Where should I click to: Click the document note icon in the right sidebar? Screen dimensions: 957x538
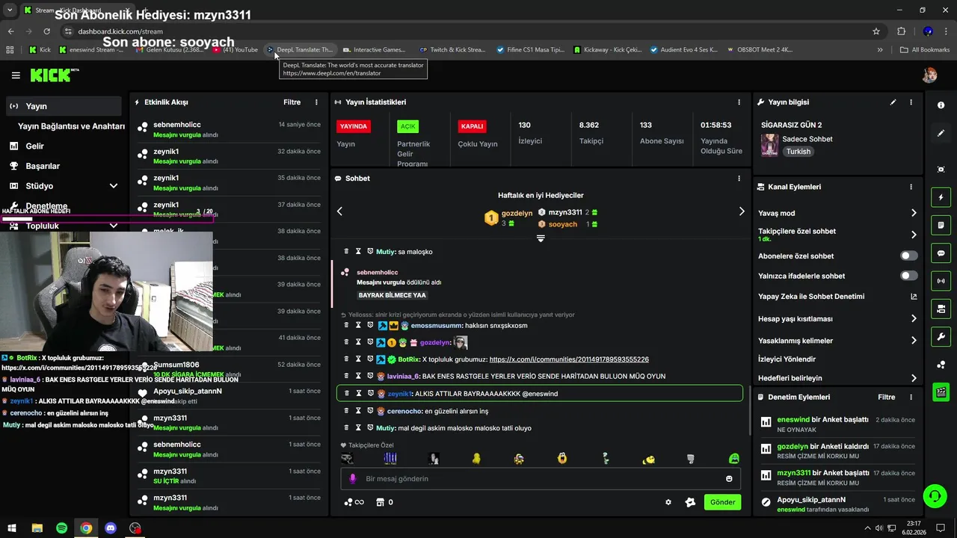[941, 225]
